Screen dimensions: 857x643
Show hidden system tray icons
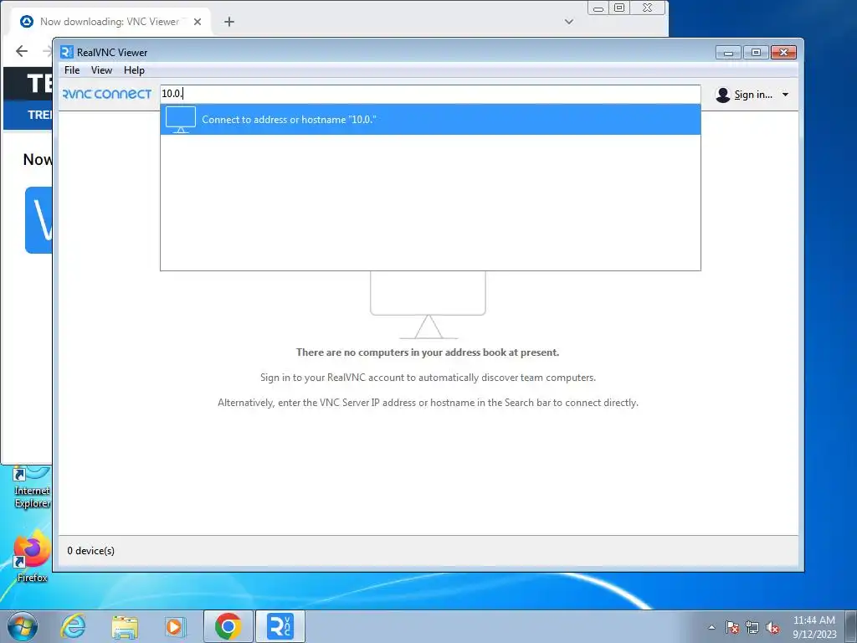point(711,627)
